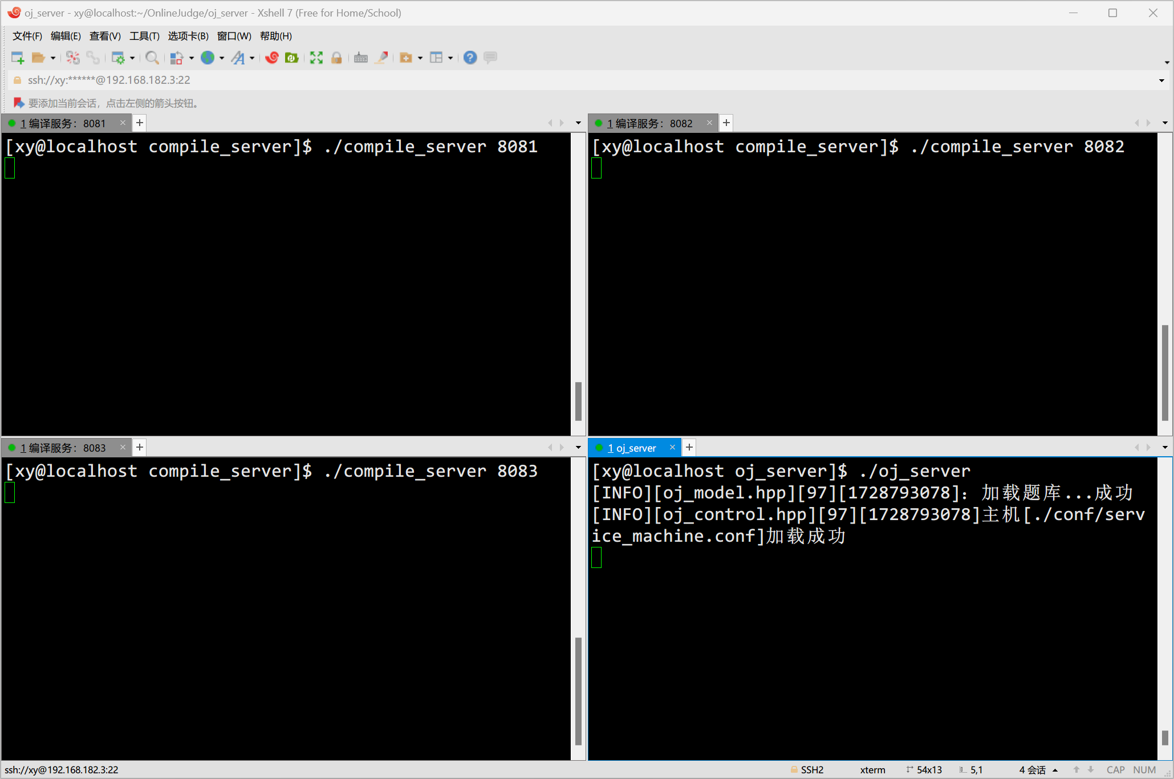Open the Xftp file transfer icon

tap(292, 58)
